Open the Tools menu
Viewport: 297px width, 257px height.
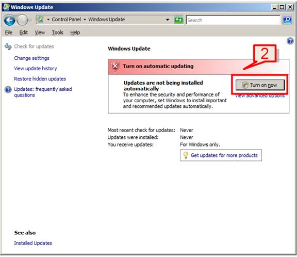coord(58,33)
